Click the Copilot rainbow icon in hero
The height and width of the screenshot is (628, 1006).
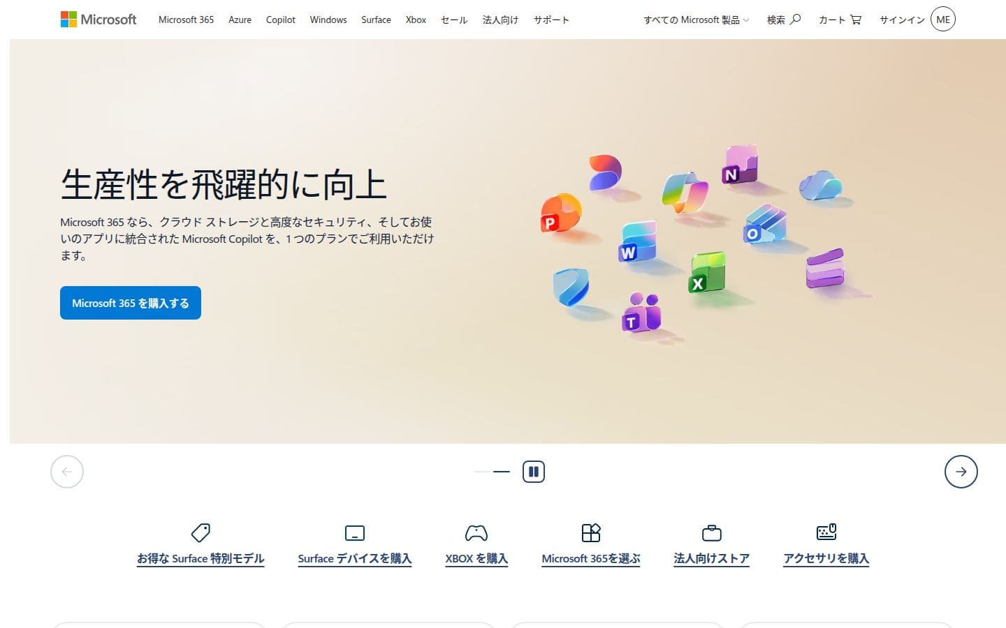pos(685,192)
